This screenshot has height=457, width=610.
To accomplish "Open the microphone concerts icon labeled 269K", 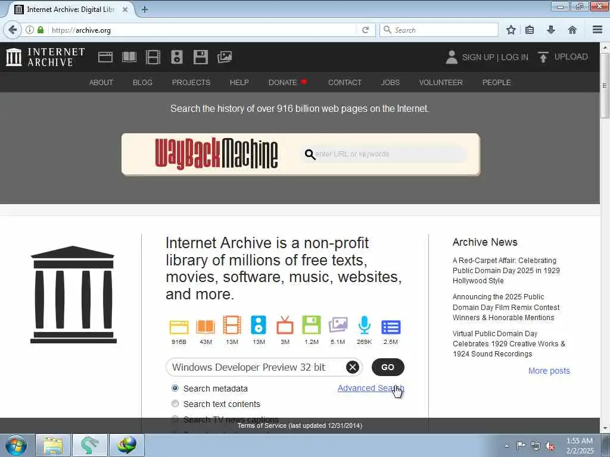I will (364, 325).
